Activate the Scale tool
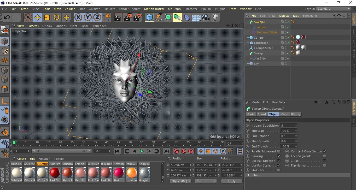The width and height of the screenshot is (356, 190). (47, 17)
